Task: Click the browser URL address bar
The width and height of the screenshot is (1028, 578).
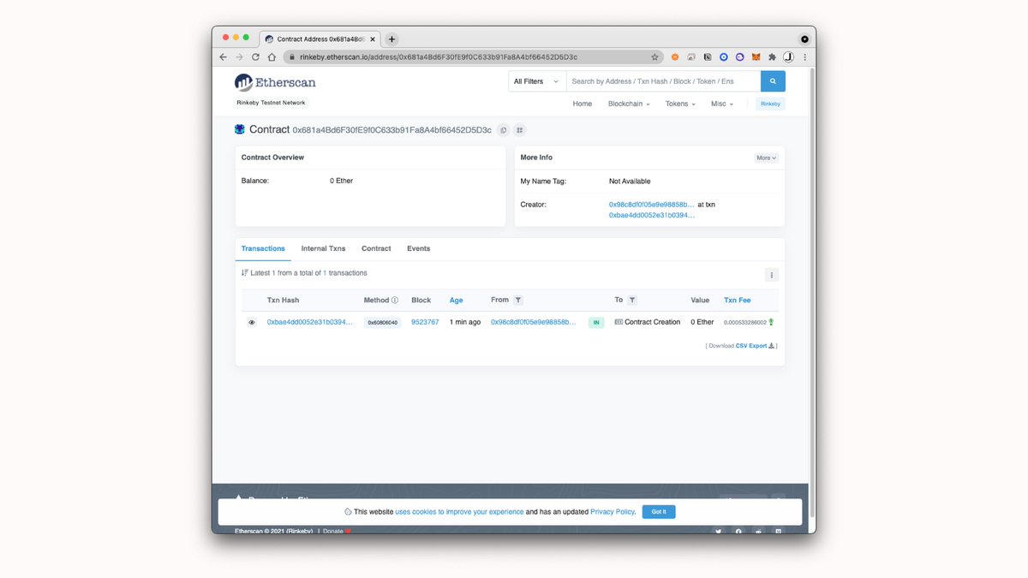Action: tap(472, 57)
